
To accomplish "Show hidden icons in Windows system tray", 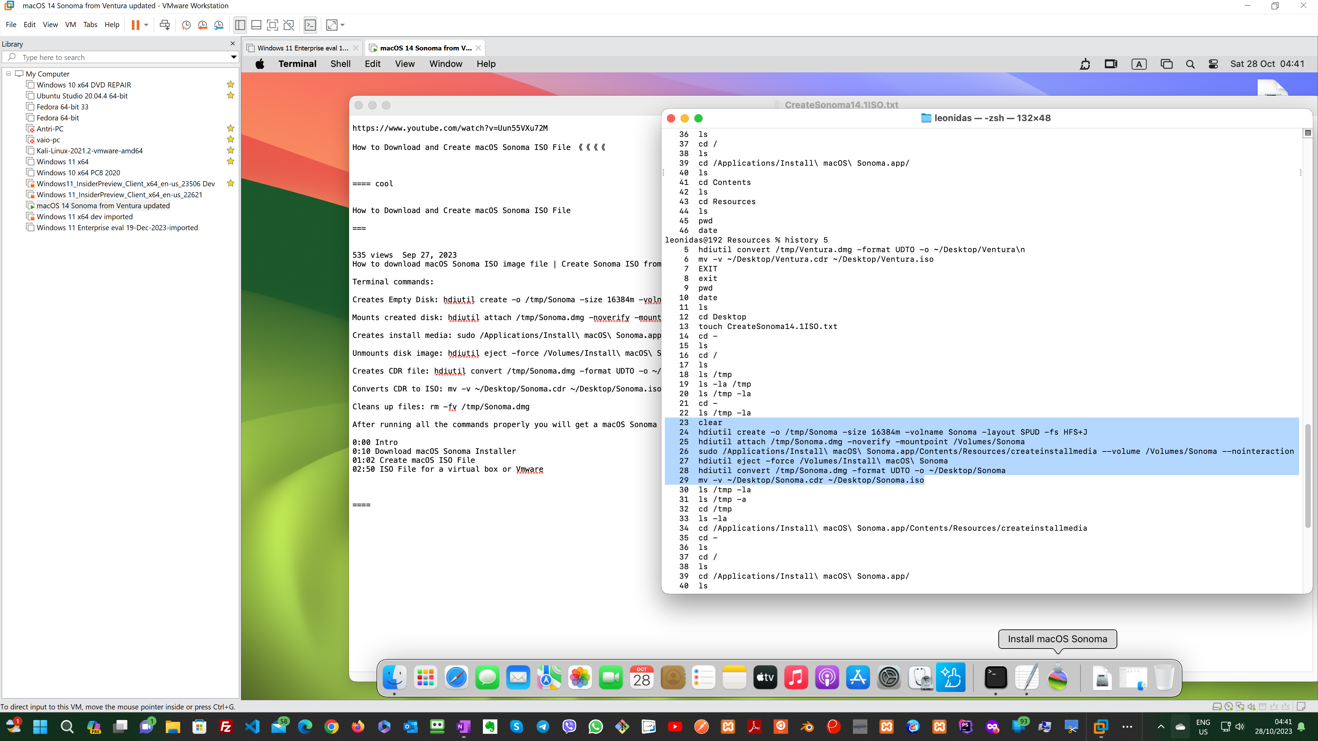I will coord(1161,727).
